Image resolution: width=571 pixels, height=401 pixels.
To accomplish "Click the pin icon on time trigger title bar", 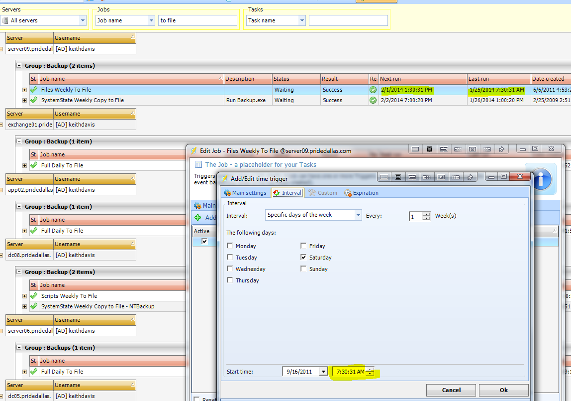I will 469,177.
